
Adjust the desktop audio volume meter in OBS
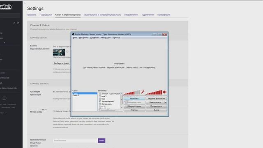[x=154, y=92]
